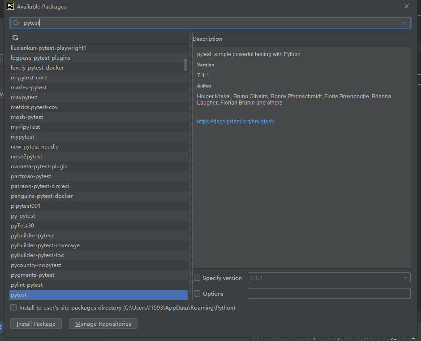Open the version 7.1.1 dropdown
Viewport: 421px width, 341px height.
[329, 278]
